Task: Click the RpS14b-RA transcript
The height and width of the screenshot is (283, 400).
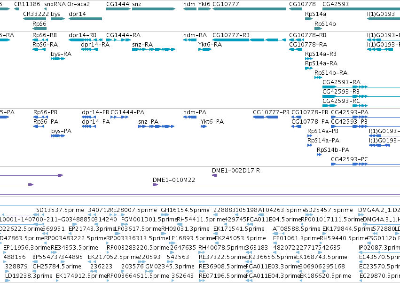Action: (318, 78)
